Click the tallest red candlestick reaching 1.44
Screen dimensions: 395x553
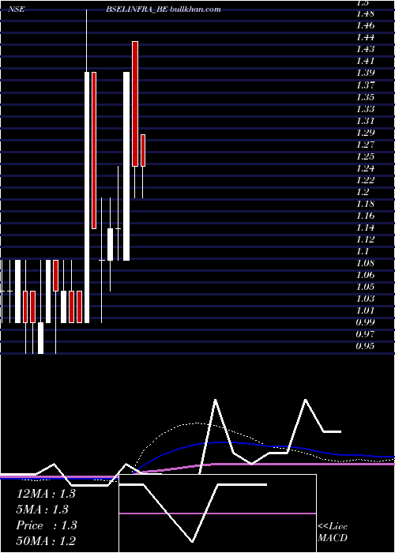pos(135,103)
